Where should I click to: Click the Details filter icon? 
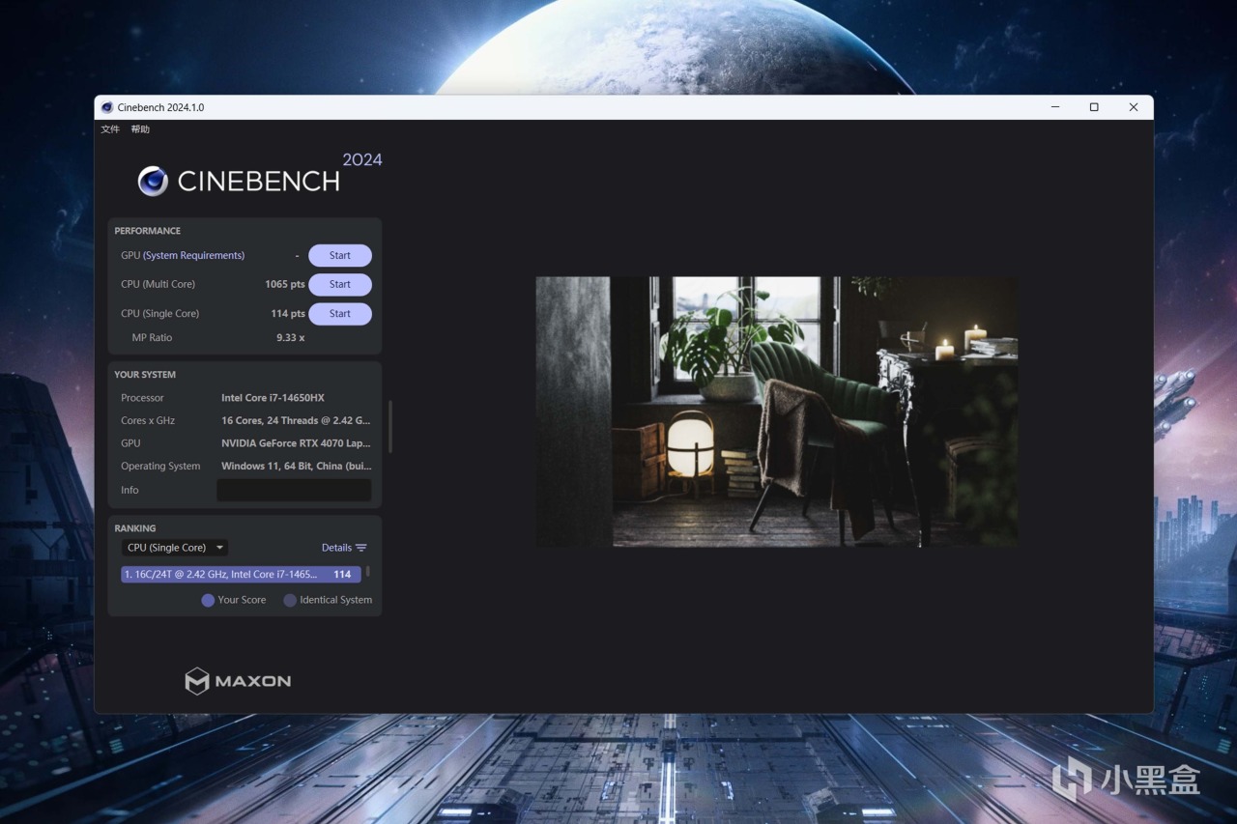click(361, 548)
